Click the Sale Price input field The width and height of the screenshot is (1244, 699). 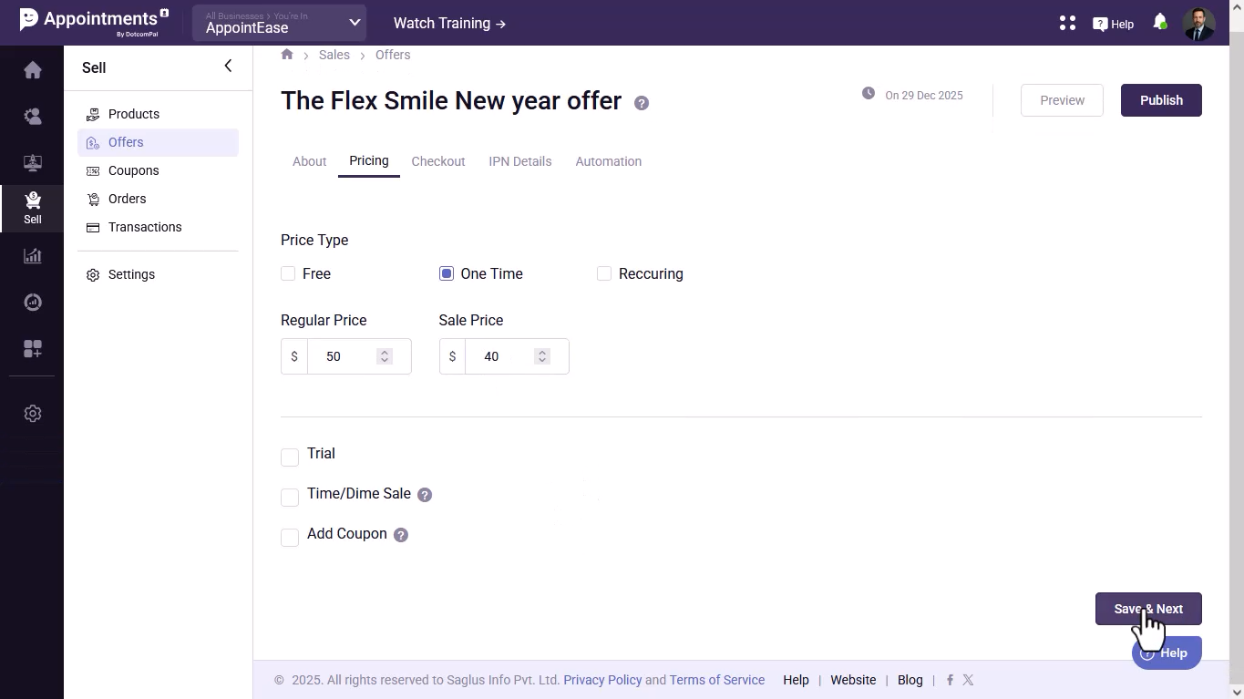click(x=499, y=356)
